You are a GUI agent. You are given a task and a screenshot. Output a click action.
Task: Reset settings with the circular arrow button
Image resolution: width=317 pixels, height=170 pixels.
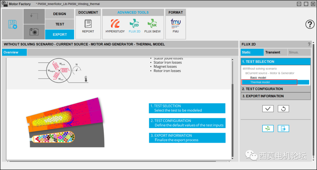click(x=283, y=109)
